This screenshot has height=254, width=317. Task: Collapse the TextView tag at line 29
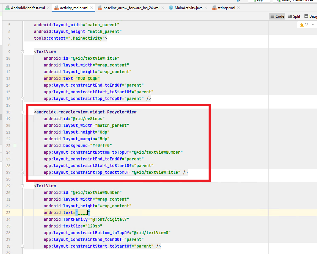(22, 186)
